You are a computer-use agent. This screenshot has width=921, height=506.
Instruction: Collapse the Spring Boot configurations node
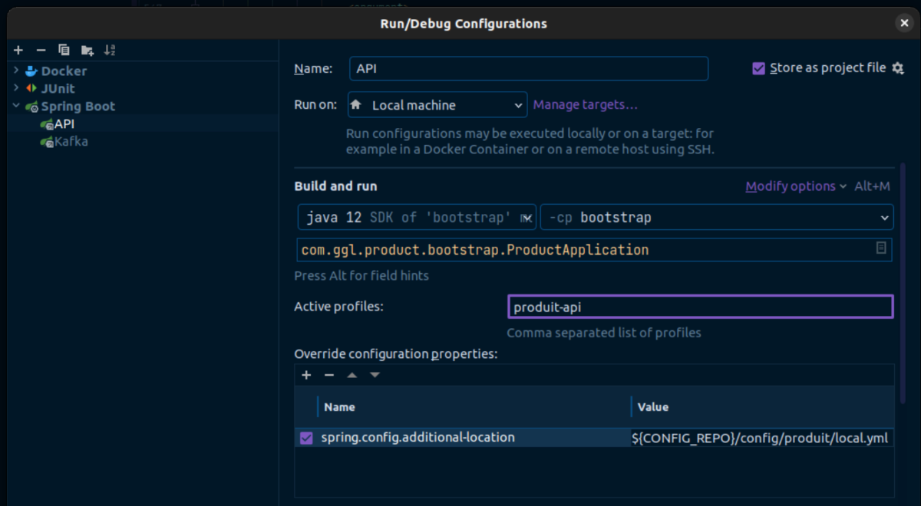pyautogui.click(x=16, y=106)
